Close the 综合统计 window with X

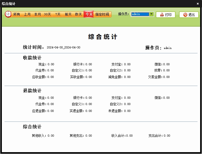[x=198, y=4]
